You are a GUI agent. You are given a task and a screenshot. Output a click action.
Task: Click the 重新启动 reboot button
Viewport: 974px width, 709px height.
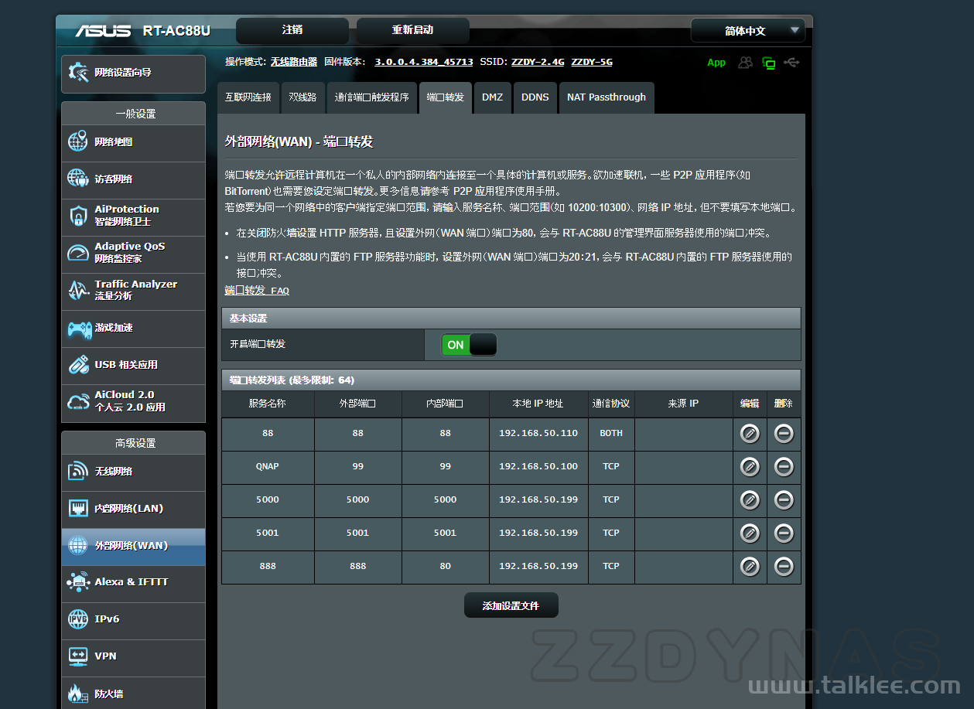(x=412, y=31)
